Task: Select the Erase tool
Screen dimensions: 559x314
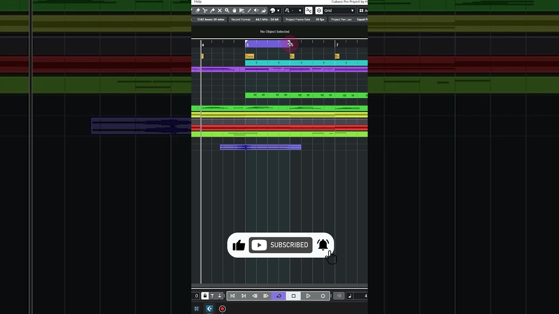Action: tap(198, 10)
